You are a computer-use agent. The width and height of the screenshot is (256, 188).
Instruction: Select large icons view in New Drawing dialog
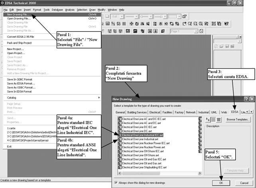207,119
